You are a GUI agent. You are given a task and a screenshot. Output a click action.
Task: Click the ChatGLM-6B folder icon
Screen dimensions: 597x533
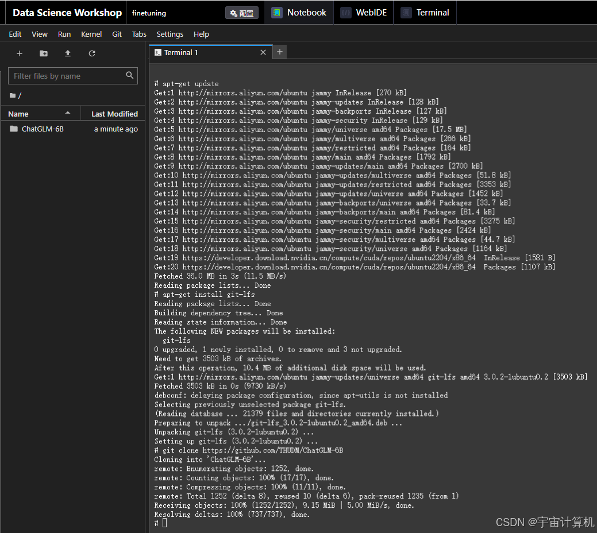tap(14, 129)
